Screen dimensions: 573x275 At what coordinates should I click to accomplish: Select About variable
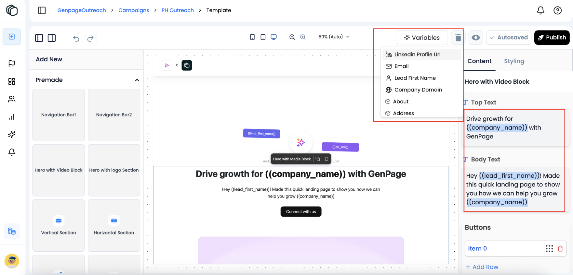[422, 102]
